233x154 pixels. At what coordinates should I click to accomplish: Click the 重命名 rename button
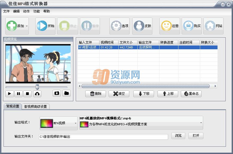click(x=191, y=94)
